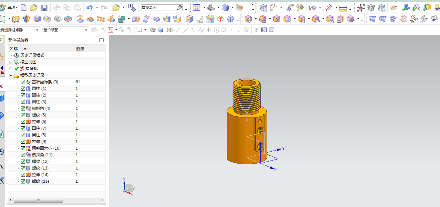Select 拉伸 (9) in the history tree
Viewport: 440px width, 207px height.
[39, 142]
